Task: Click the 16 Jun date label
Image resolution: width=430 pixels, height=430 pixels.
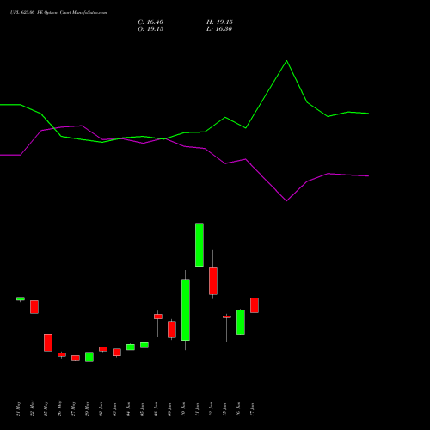Action: tap(239, 409)
